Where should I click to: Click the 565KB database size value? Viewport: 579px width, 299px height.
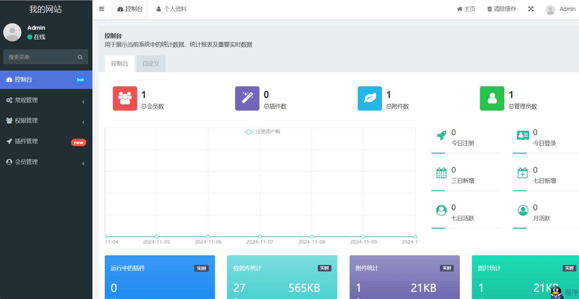point(304,288)
